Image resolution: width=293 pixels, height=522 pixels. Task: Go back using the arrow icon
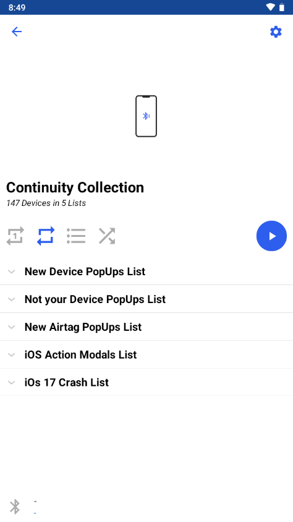[17, 32]
